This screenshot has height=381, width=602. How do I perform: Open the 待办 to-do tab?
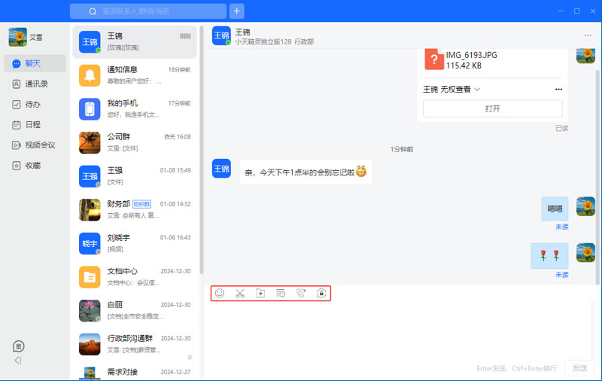[32, 105]
